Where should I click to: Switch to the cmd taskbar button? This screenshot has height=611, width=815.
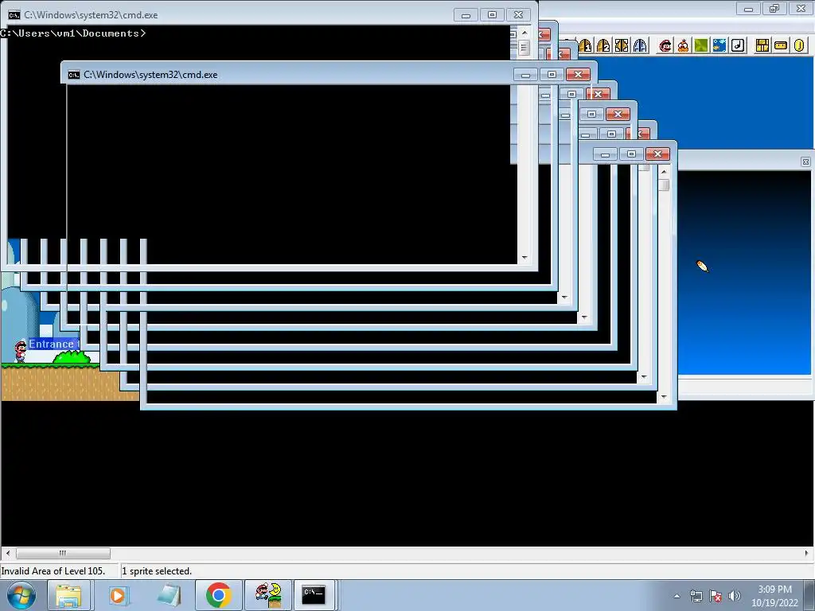point(314,595)
